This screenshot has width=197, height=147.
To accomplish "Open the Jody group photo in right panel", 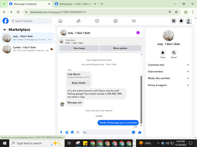I will tap(168, 36).
